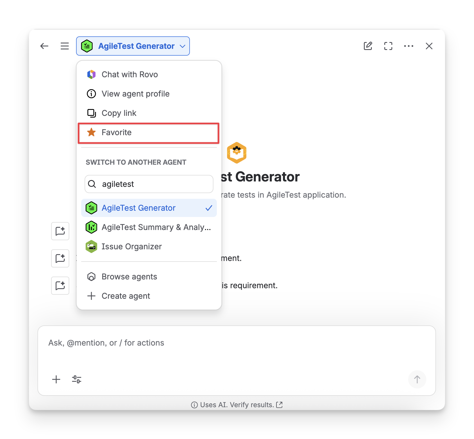Switch to AgileTest Summary & Analy... agent
Image resolution: width=474 pixels, height=439 pixels.
pos(149,227)
